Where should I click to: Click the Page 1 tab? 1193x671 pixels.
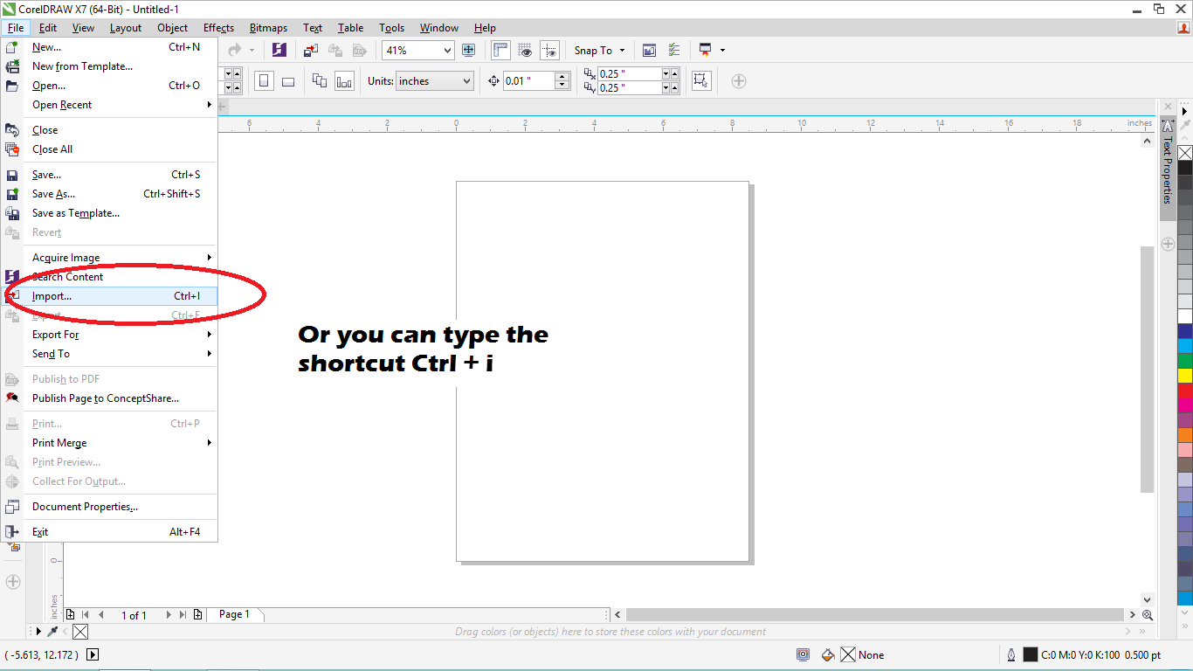(x=235, y=614)
